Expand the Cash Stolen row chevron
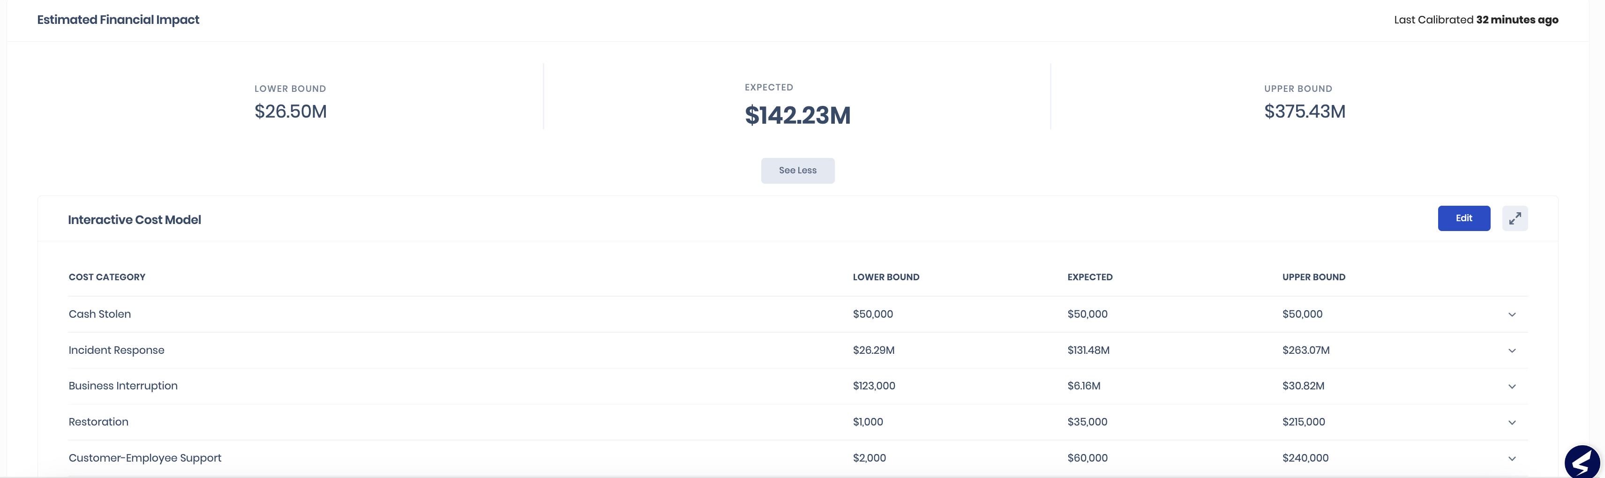The width and height of the screenshot is (1605, 478). [1512, 315]
